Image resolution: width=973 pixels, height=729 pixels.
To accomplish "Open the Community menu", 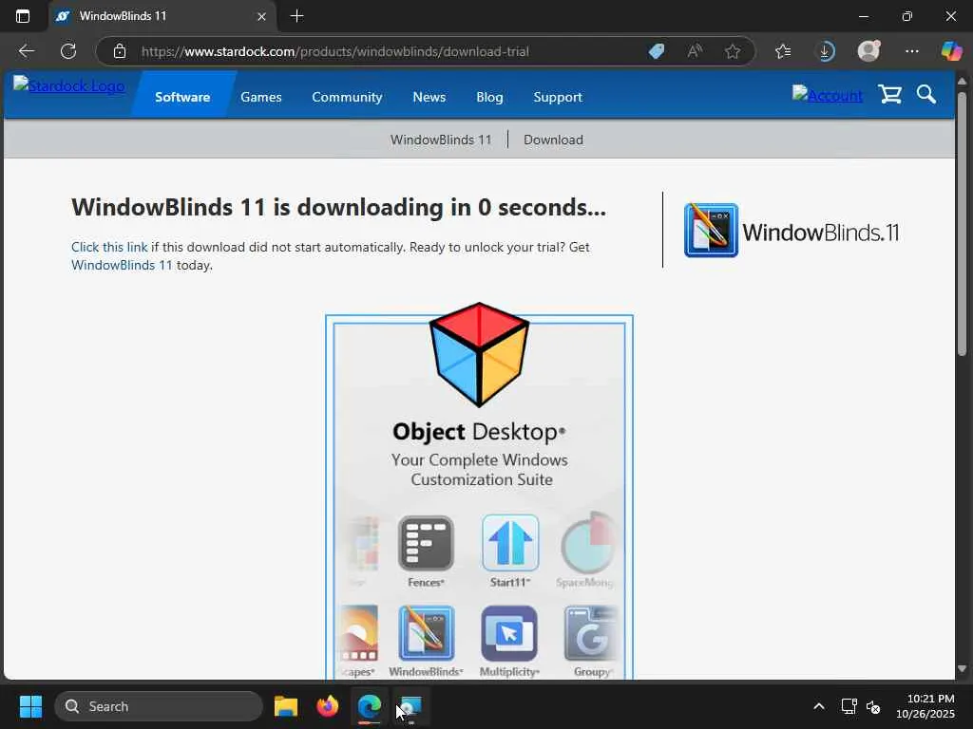I will tap(347, 98).
